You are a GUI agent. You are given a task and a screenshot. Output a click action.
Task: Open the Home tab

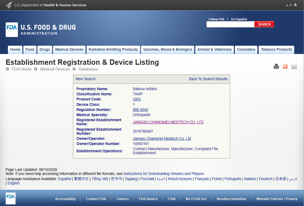tap(15, 50)
